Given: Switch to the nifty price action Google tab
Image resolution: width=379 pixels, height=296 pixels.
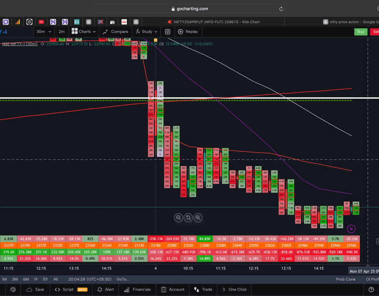Looking at the screenshot, I should (351, 22).
